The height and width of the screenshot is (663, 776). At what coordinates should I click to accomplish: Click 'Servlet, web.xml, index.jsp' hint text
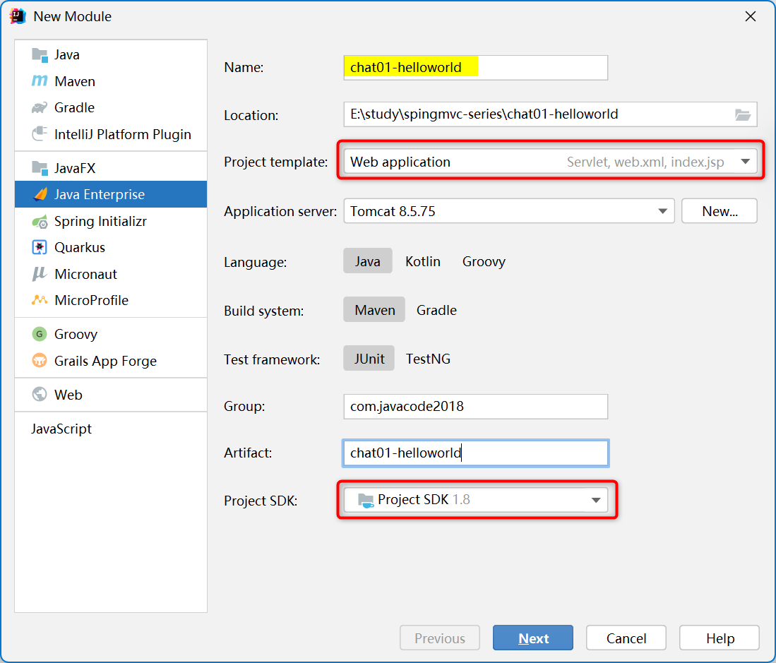tap(645, 162)
